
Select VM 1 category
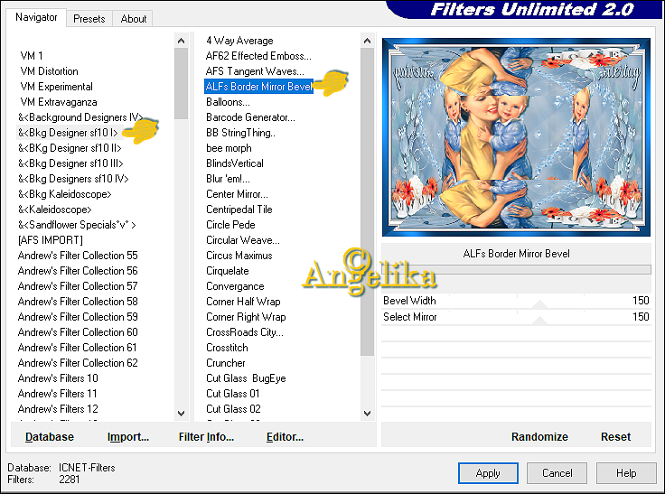coord(32,56)
